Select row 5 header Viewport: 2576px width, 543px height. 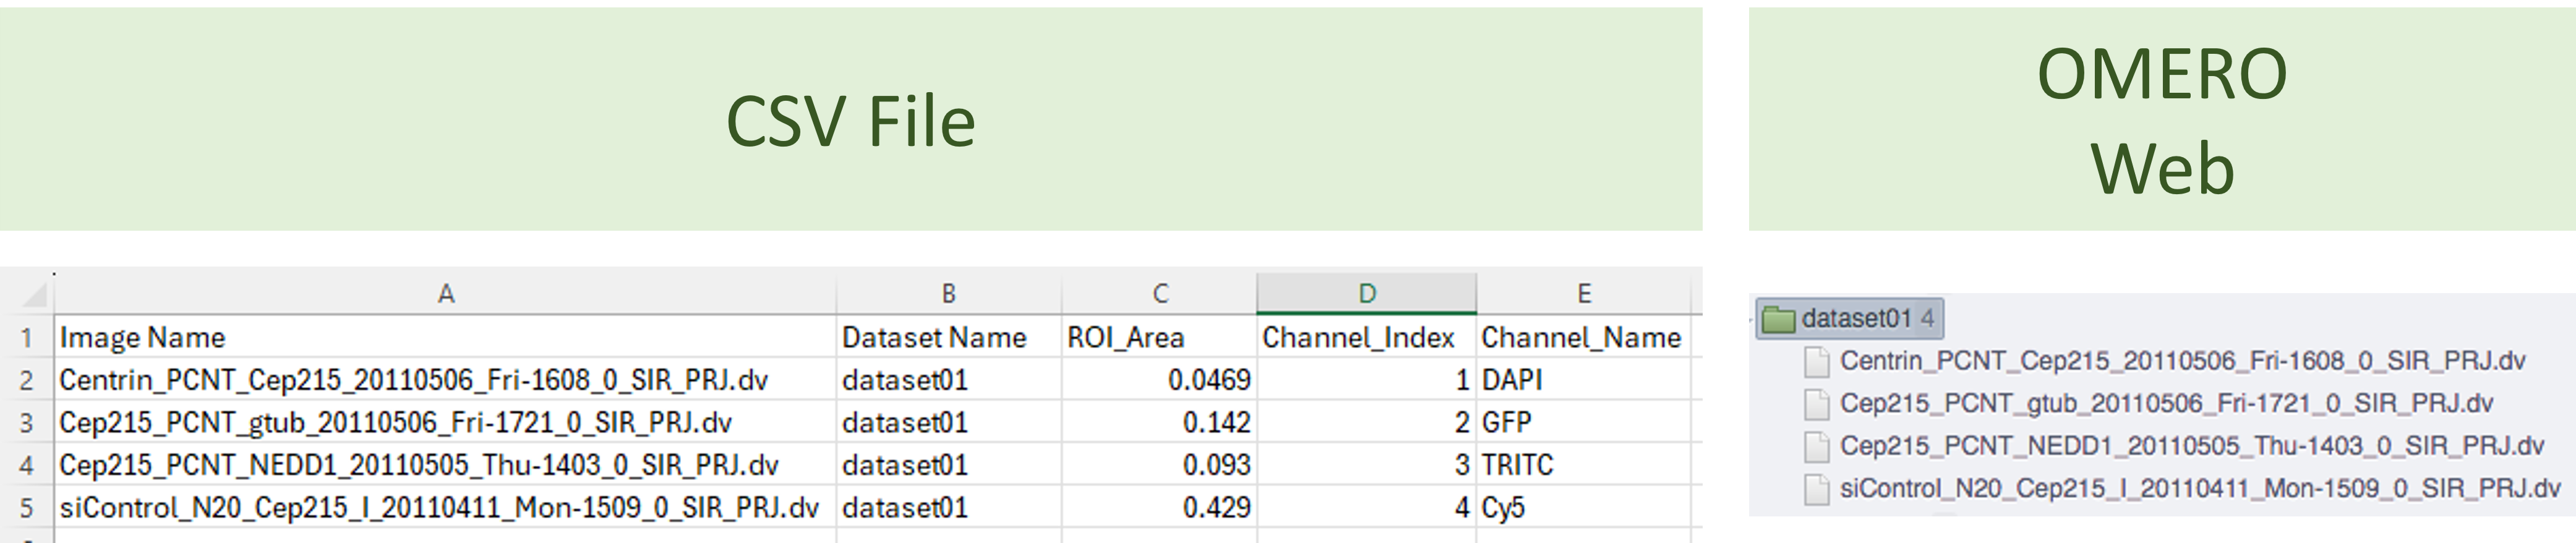click(x=27, y=509)
